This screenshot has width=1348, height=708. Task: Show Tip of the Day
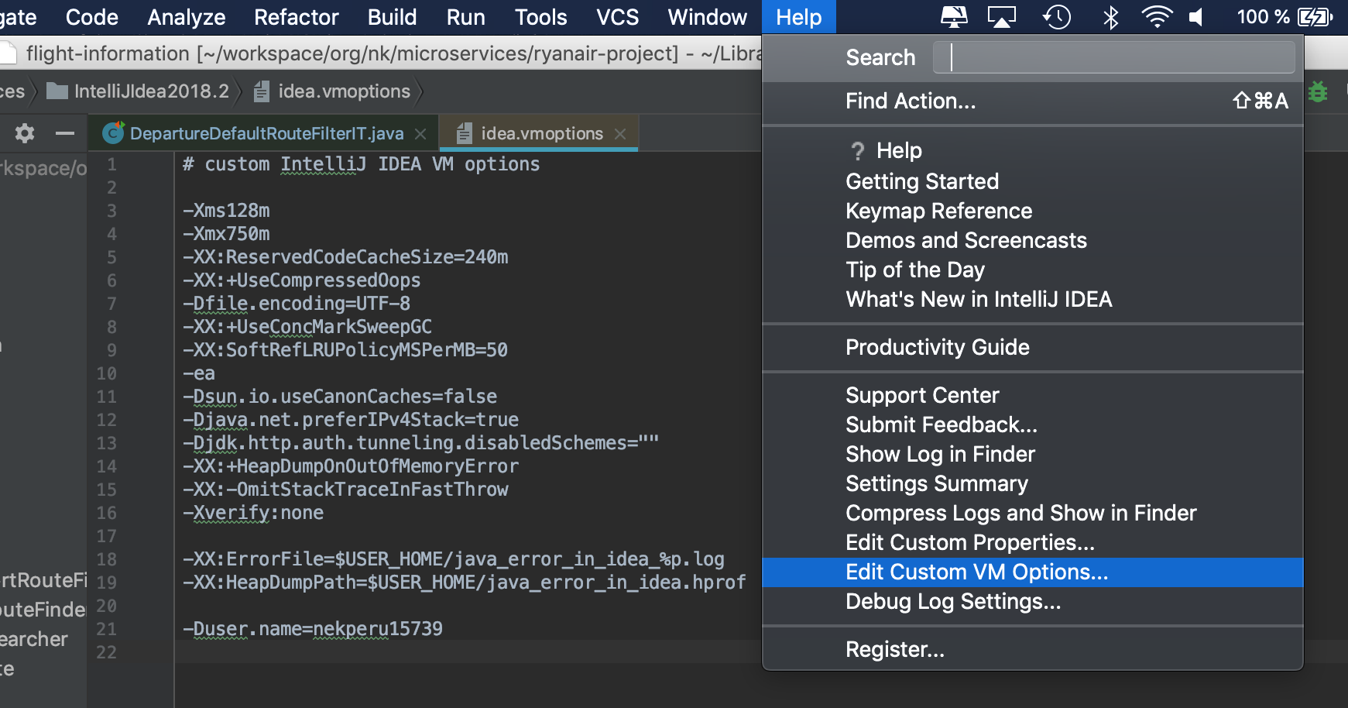1033,270
